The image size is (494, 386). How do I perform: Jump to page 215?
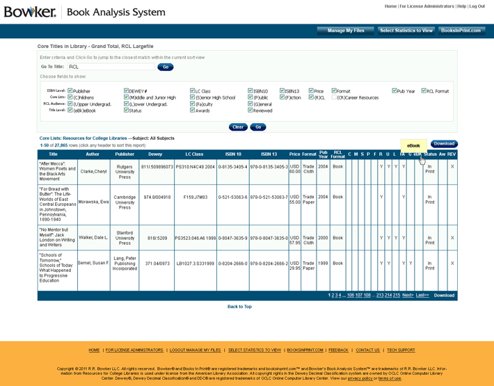pyautogui.click(x=397, y=296)
